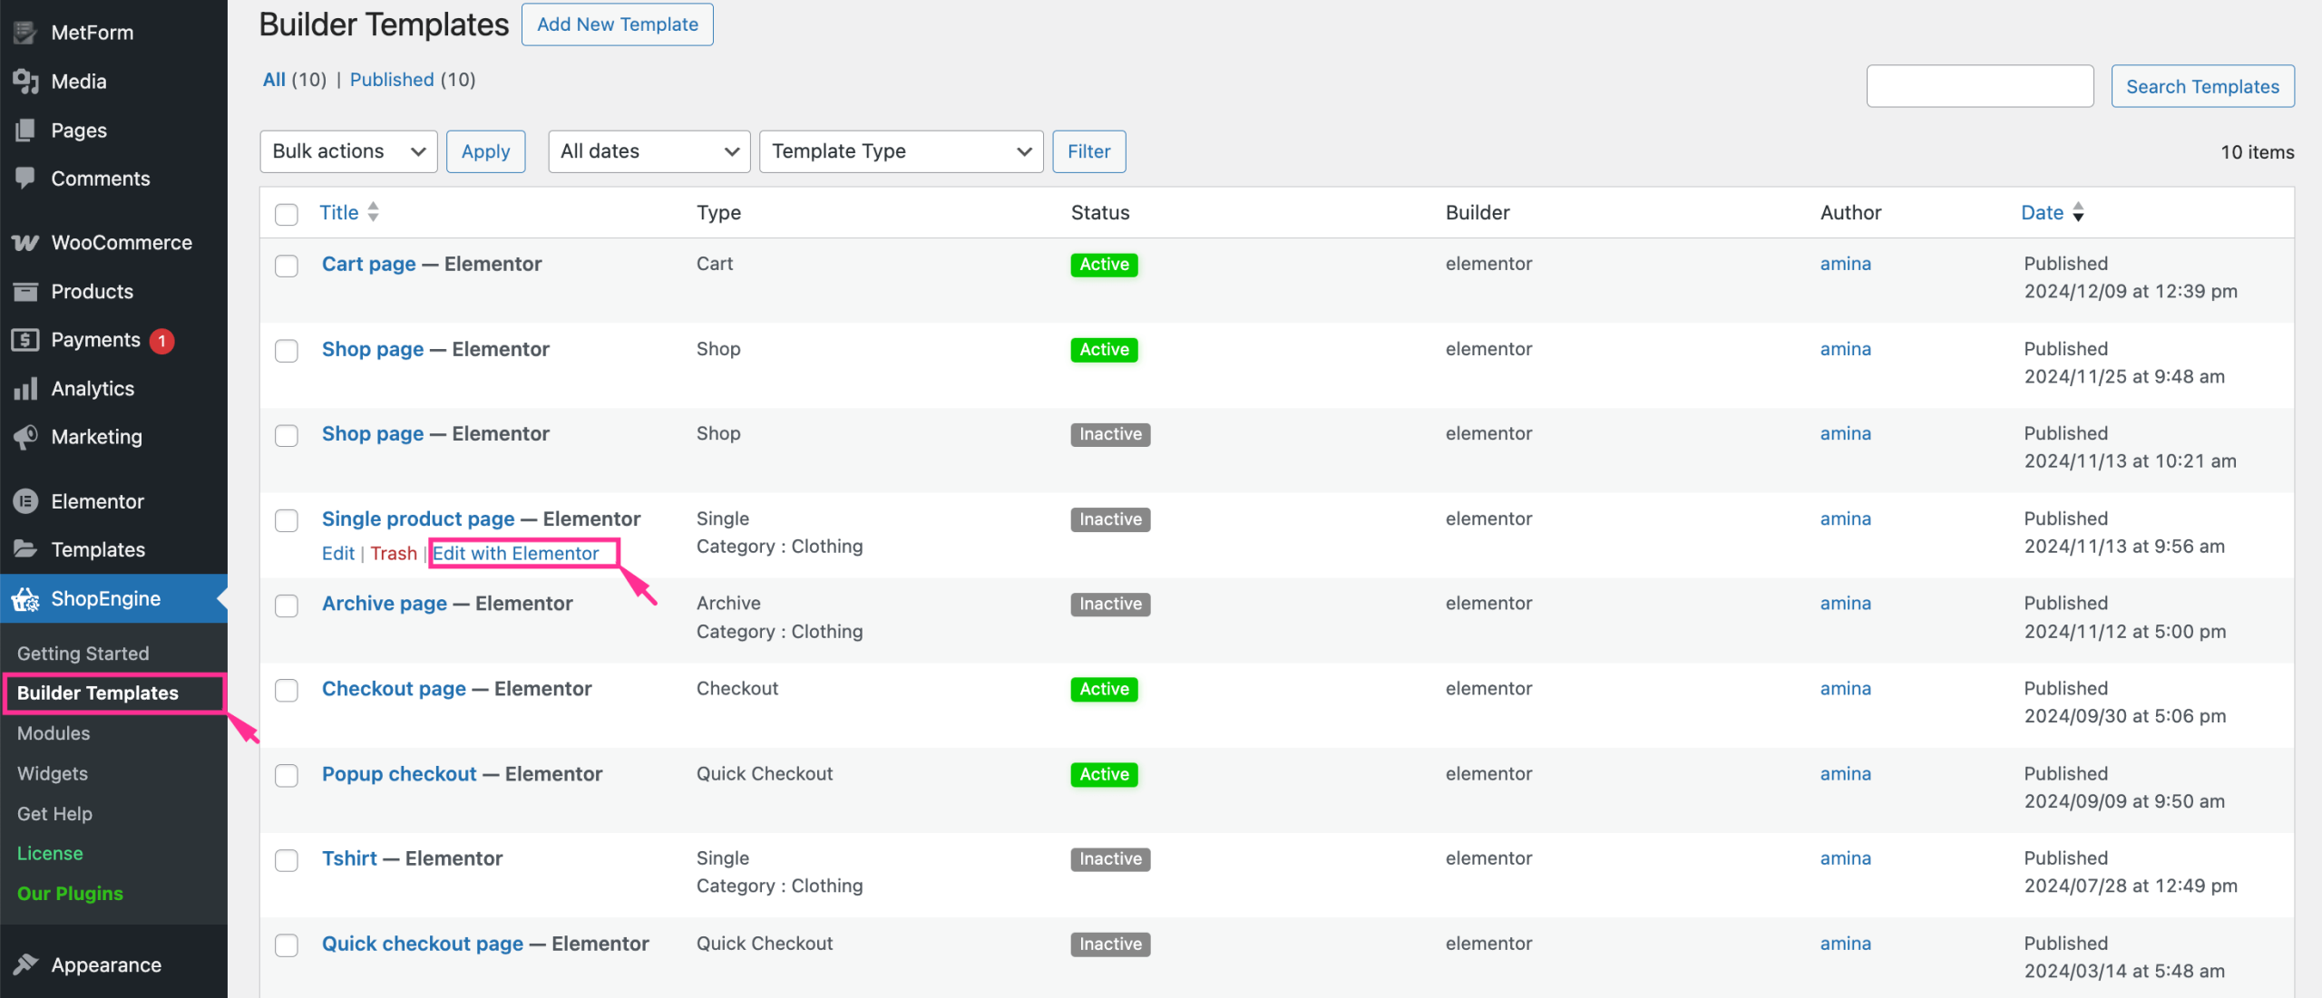Check the active Shop page row checkbox
2322x998 pixels.
(x=287, y=351)
